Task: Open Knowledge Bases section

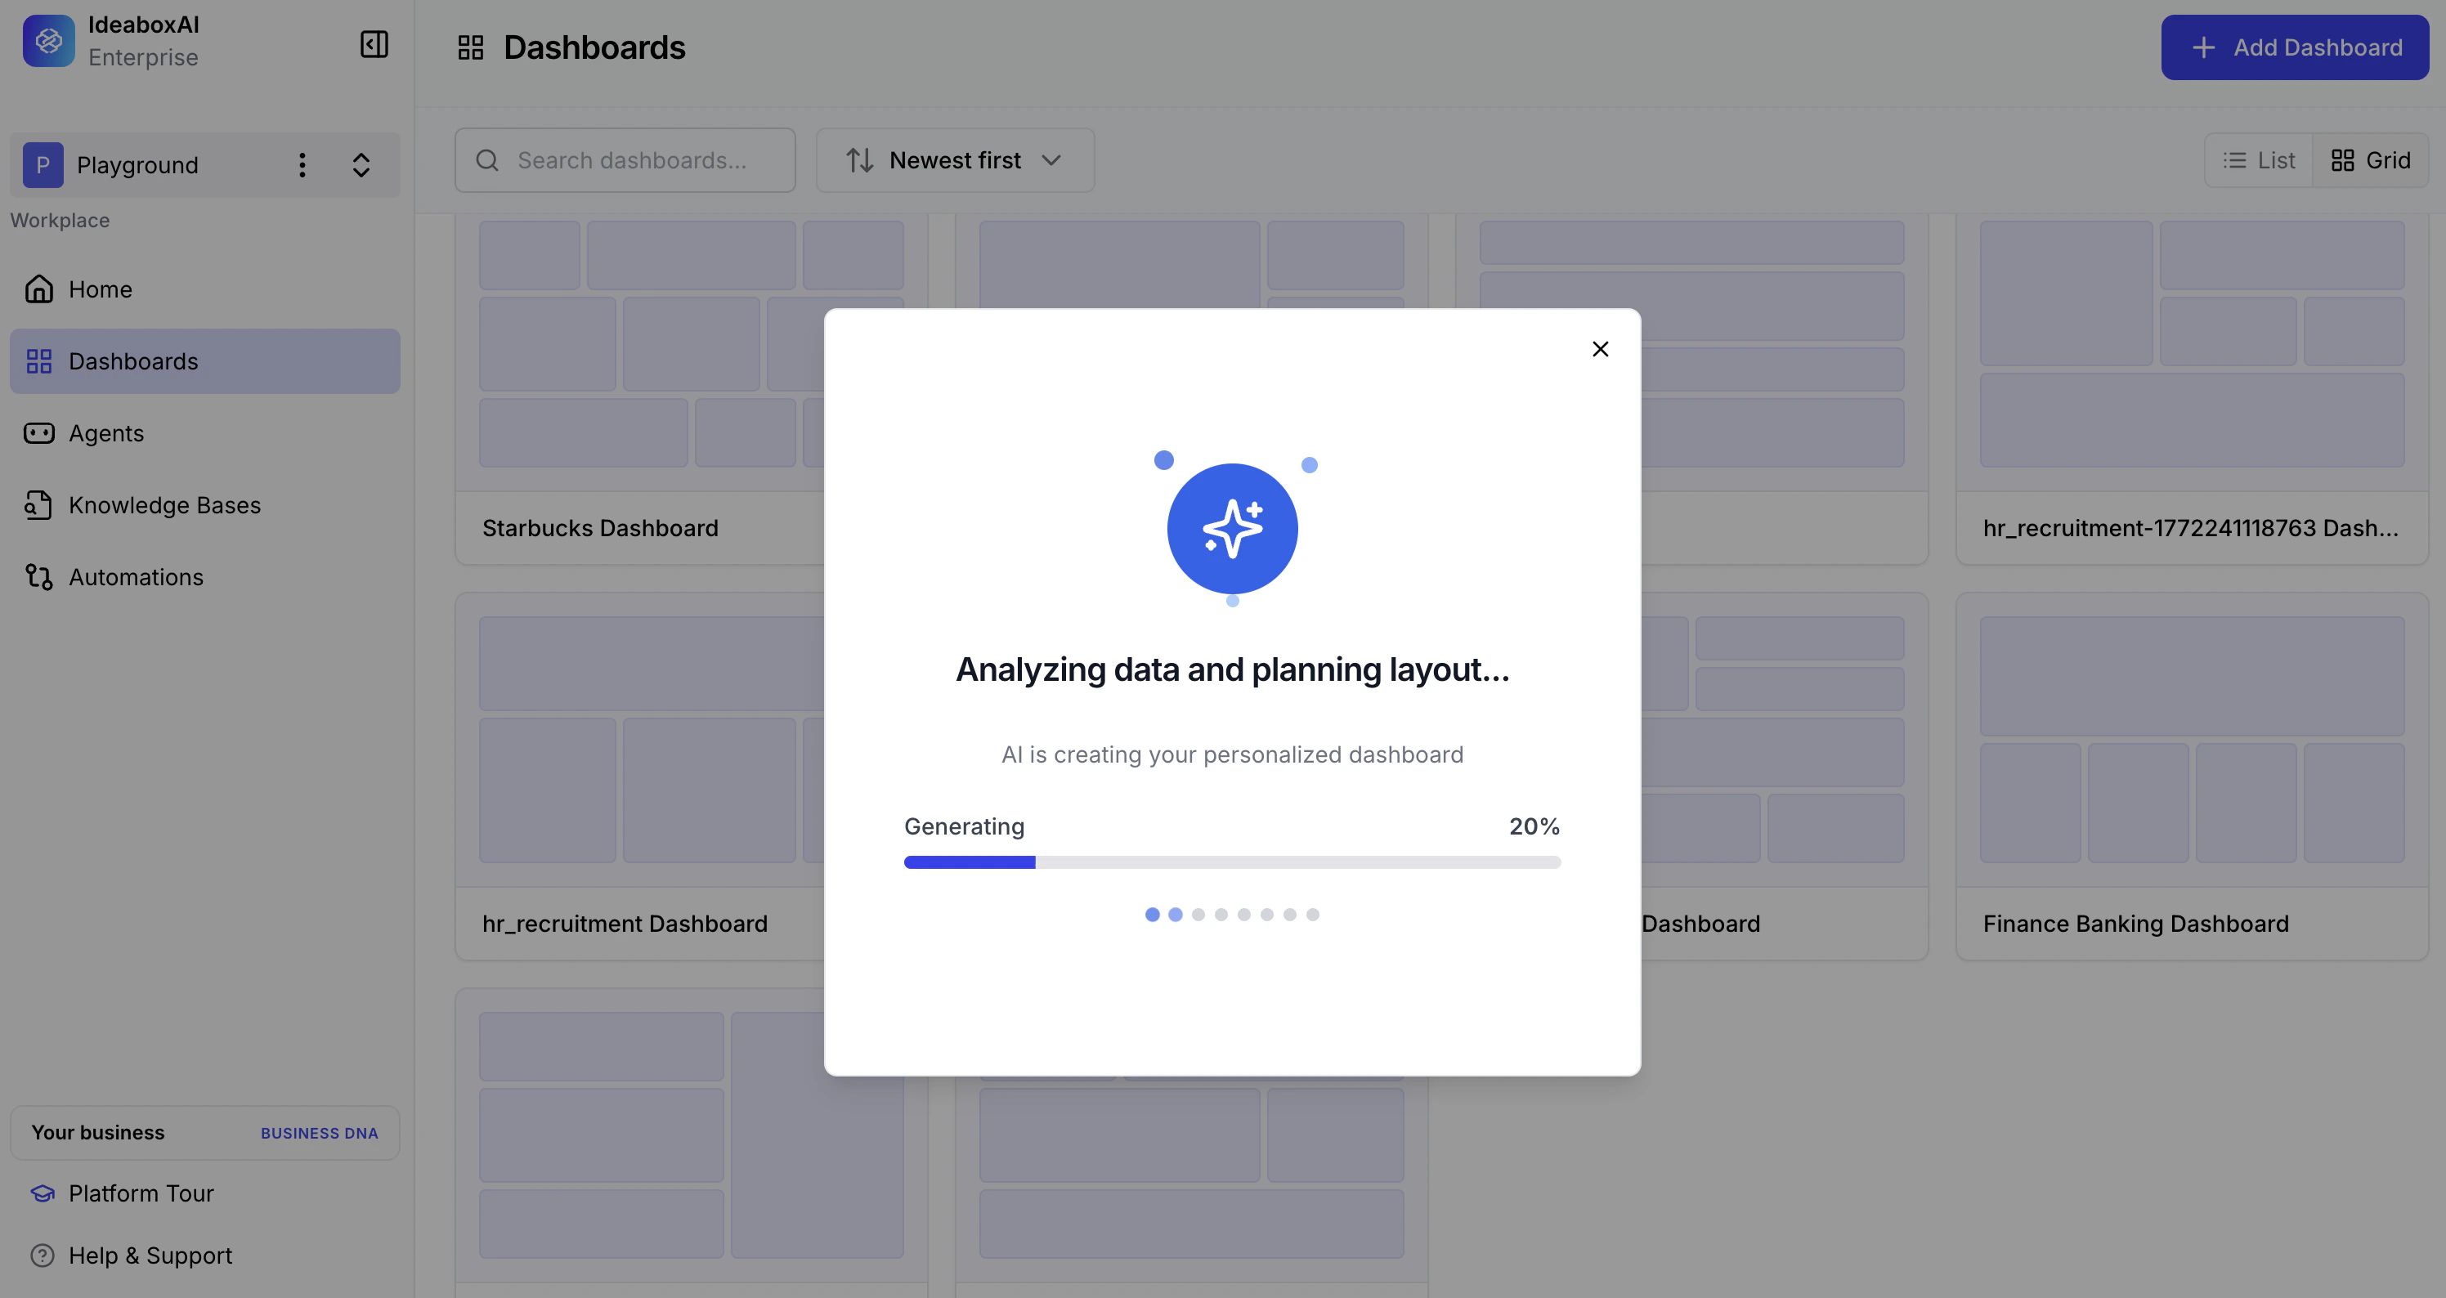Action: (x=205, y=505)
